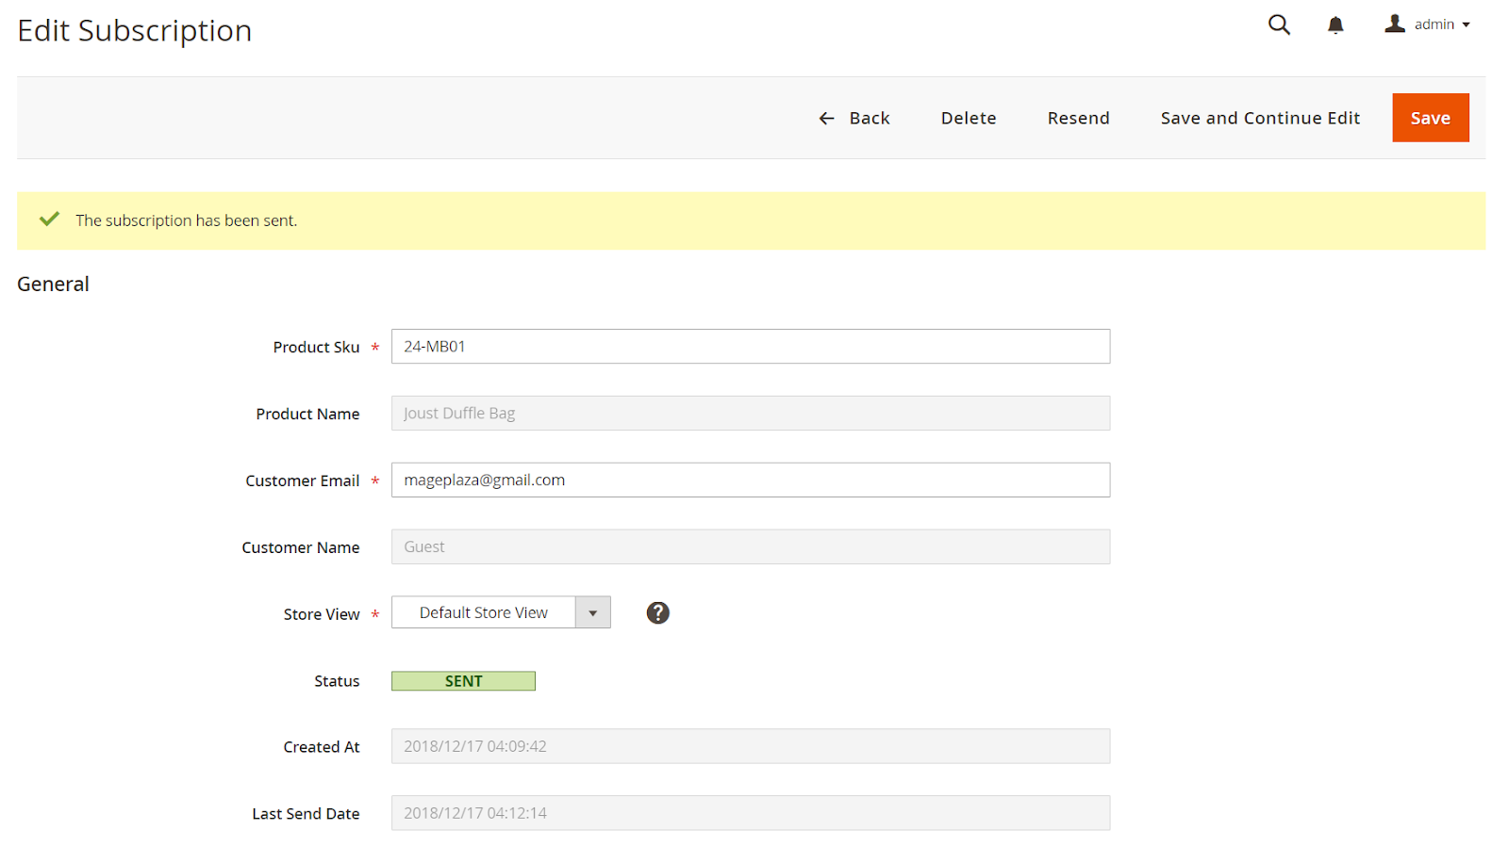
Task: Delete this subscription
Action: pyautogui.click(x=968, y=119)
